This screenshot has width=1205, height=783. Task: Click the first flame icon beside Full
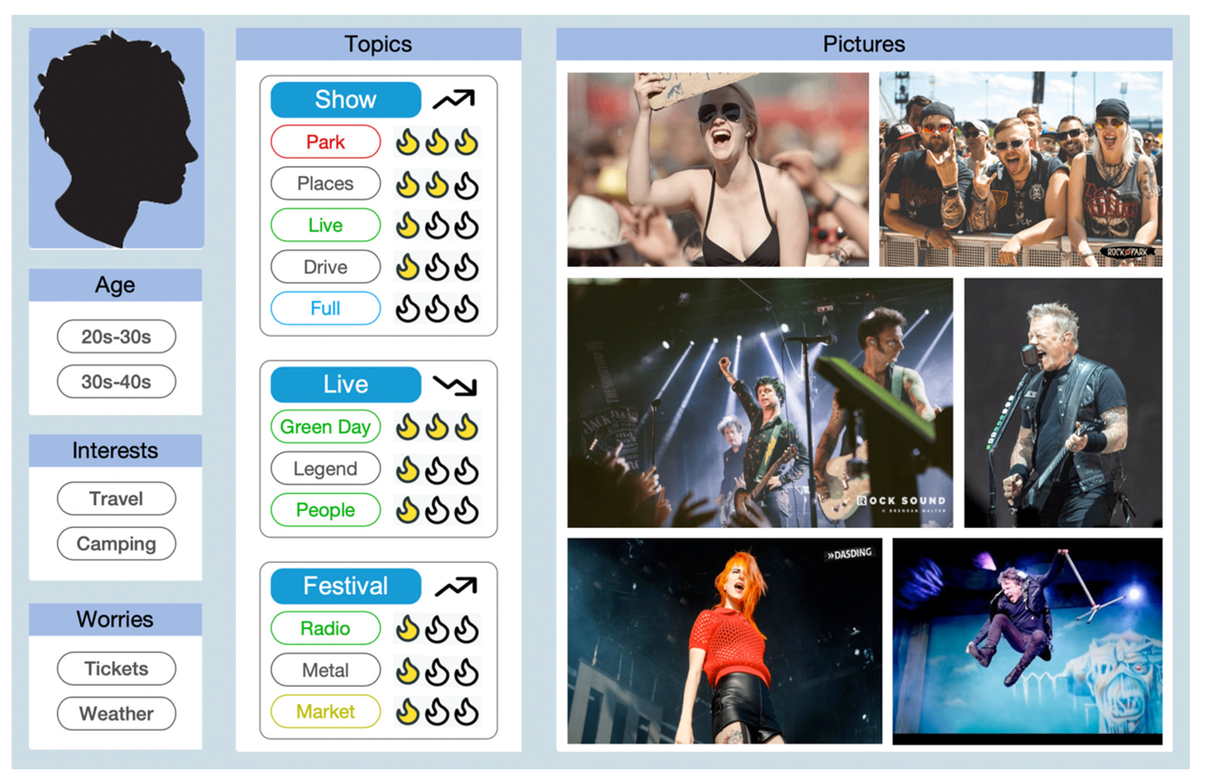pos(407,309)
